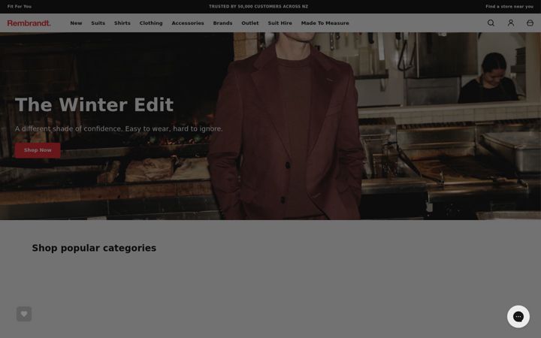Open the search icon in header

coord(491,23)
